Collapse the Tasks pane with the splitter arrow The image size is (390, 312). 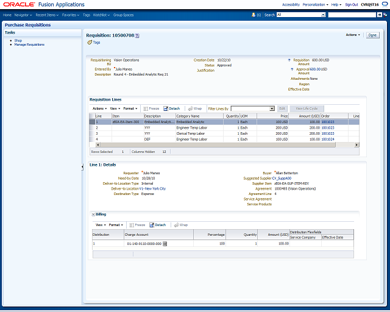[x=82, y=167]
